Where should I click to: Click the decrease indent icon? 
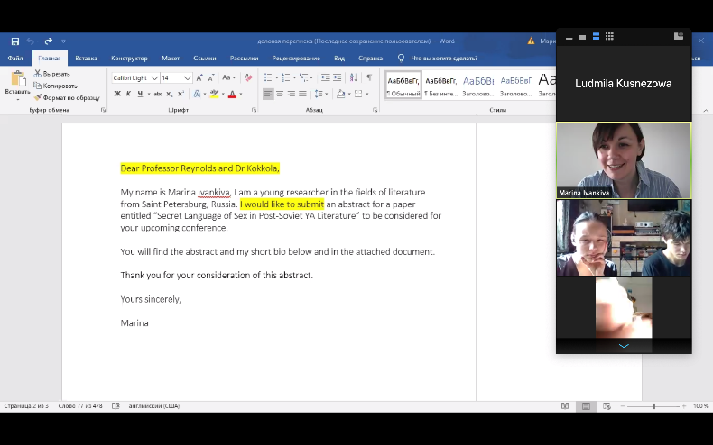click(325, 77)
